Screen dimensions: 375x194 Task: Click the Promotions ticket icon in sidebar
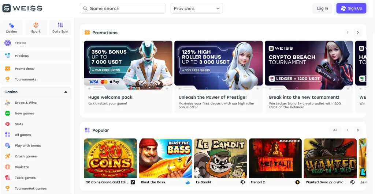[8, 68]
